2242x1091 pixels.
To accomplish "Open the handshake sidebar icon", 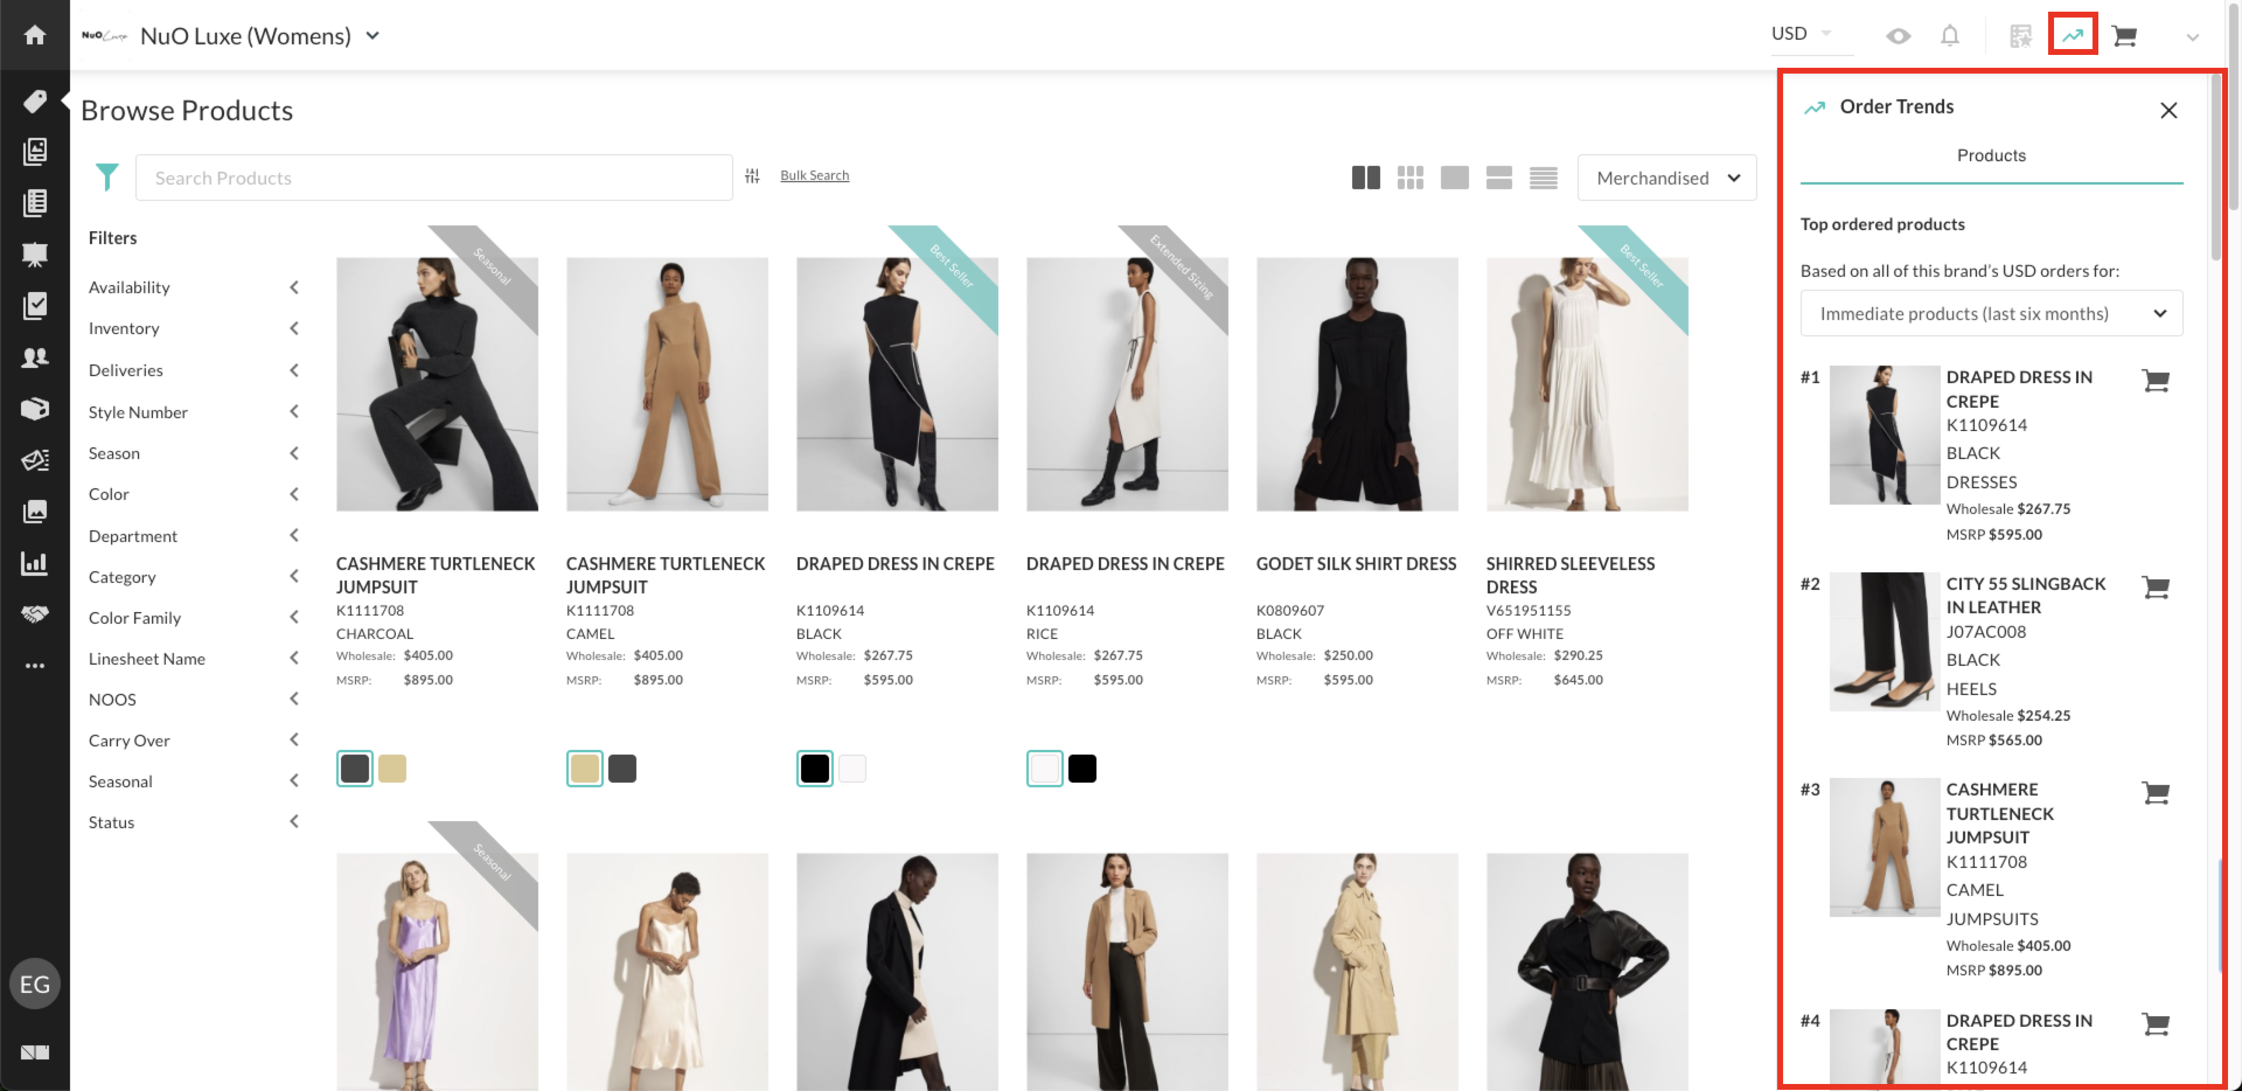I will coord(35,614).
